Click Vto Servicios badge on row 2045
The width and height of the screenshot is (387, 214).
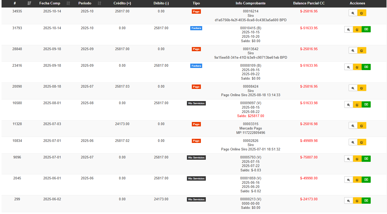196,179
